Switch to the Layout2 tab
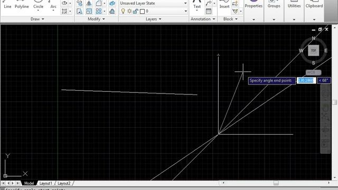 coord(64,183)
